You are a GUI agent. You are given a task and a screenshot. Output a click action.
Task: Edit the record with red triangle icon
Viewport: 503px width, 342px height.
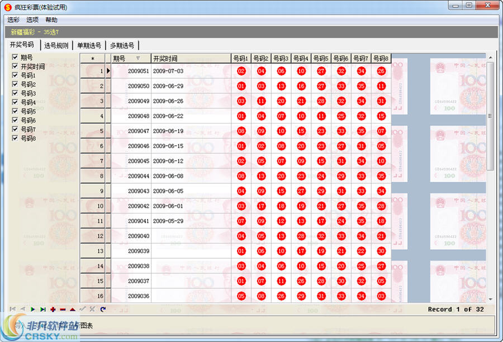73,309
